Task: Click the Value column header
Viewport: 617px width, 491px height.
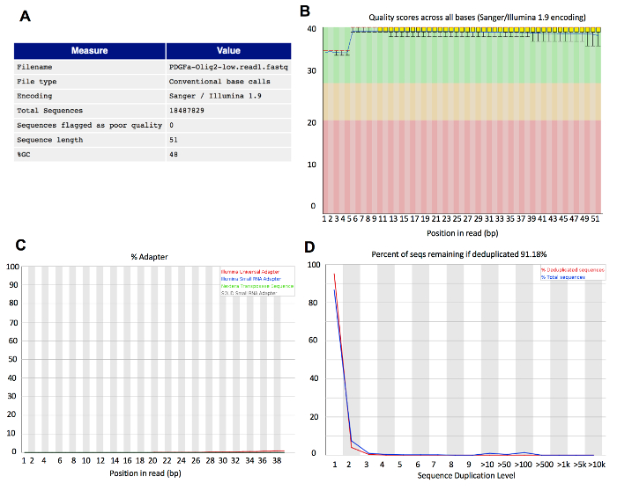Action: click(228, 51)
